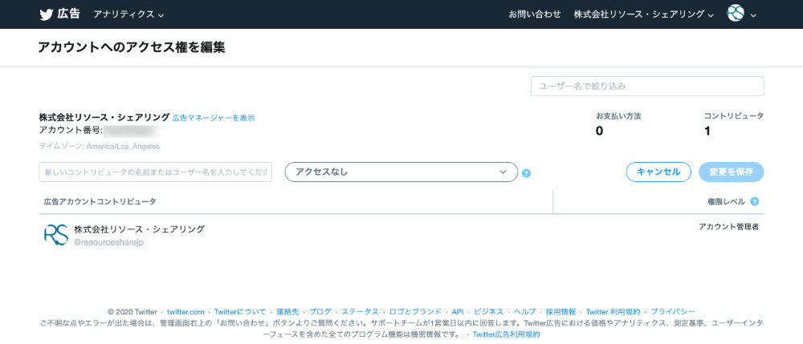Click help icon next to access dropdown

click(527, 173)
